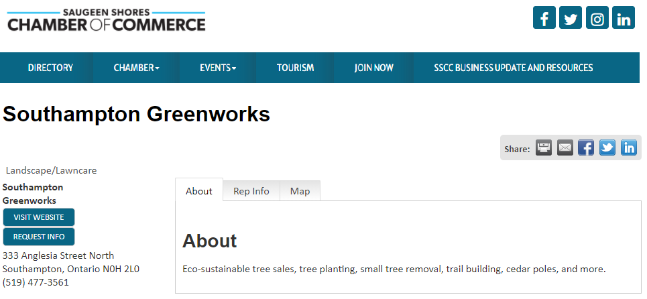Viewport: 647px width, 299px height.
Task: Open the Facebook page from header icon
Action: pos(544,17)
